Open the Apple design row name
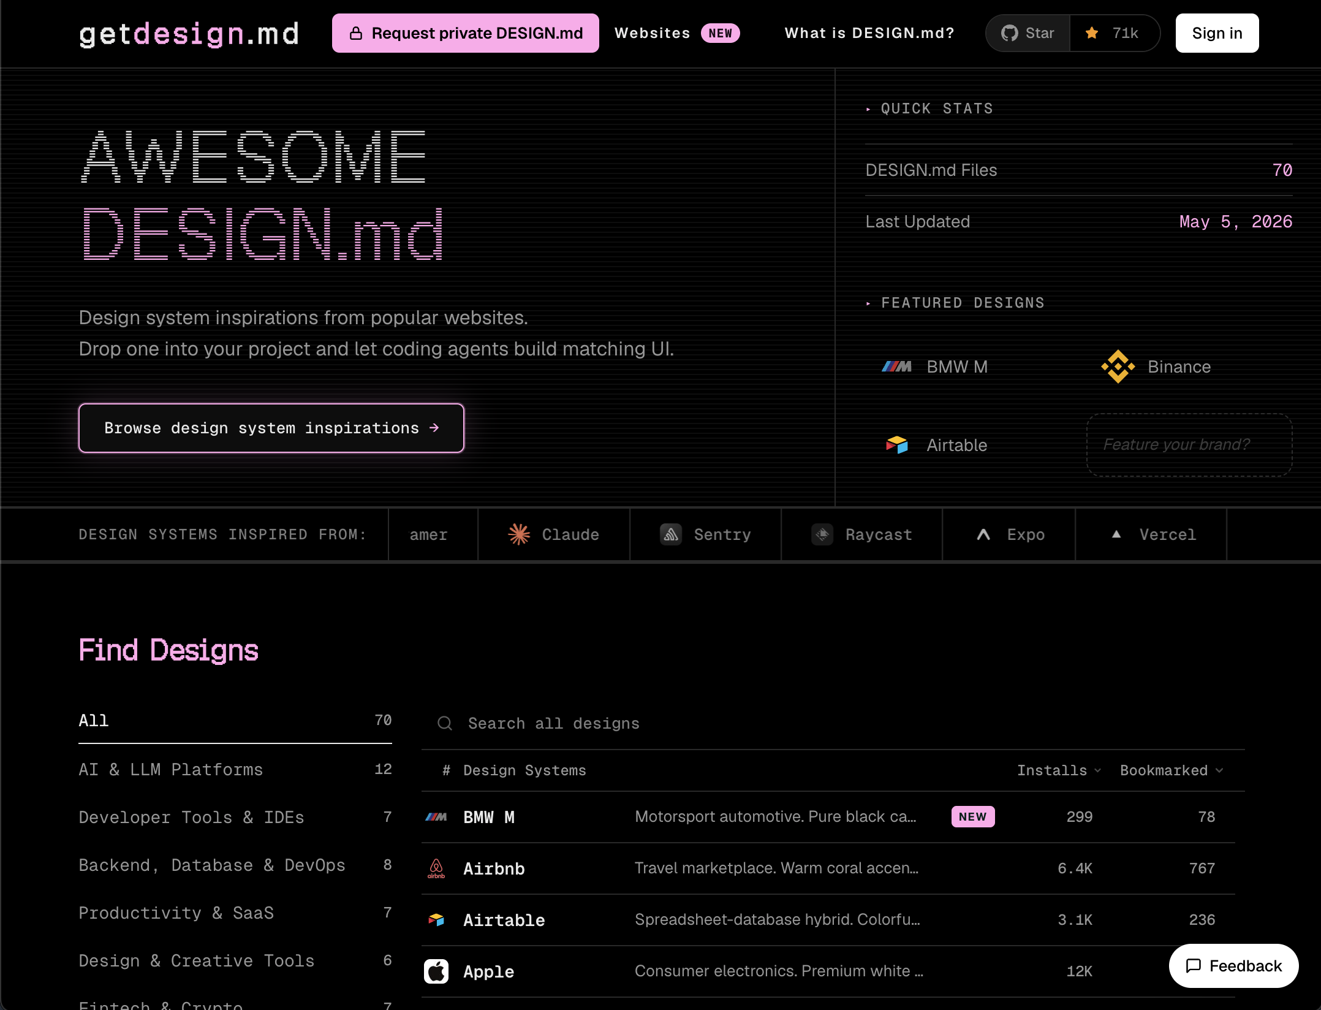The width and height of the screenshot is (1321, 1010). [x=488, y=971]
